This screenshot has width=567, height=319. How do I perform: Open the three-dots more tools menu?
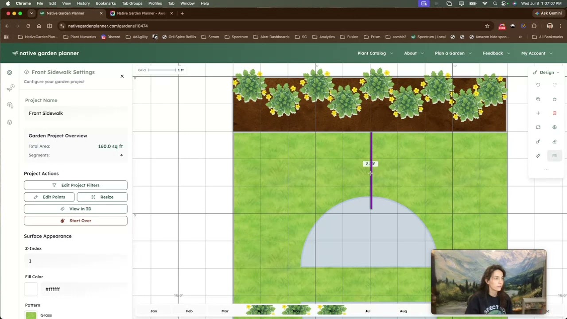pyautogui.click(x=546, y=170)
